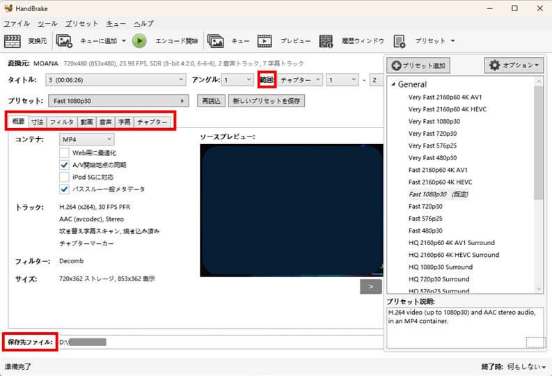Collapse the General preset group
Image resolution: width=552 pixels, height=376 pixels.
393,84
